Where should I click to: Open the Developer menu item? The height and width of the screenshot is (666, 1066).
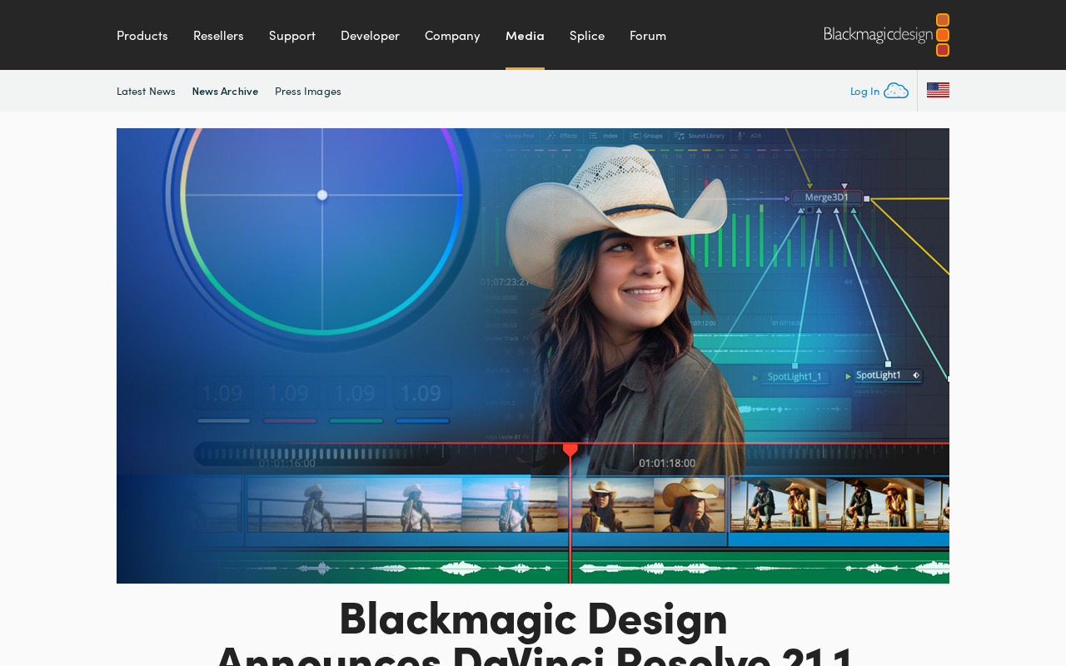click(x=370, y=35)
